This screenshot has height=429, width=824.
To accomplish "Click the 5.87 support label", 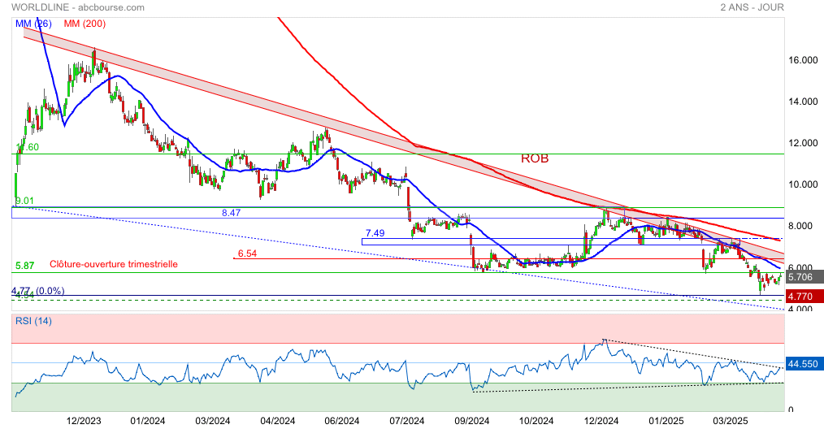I will (x=24, y=266).
